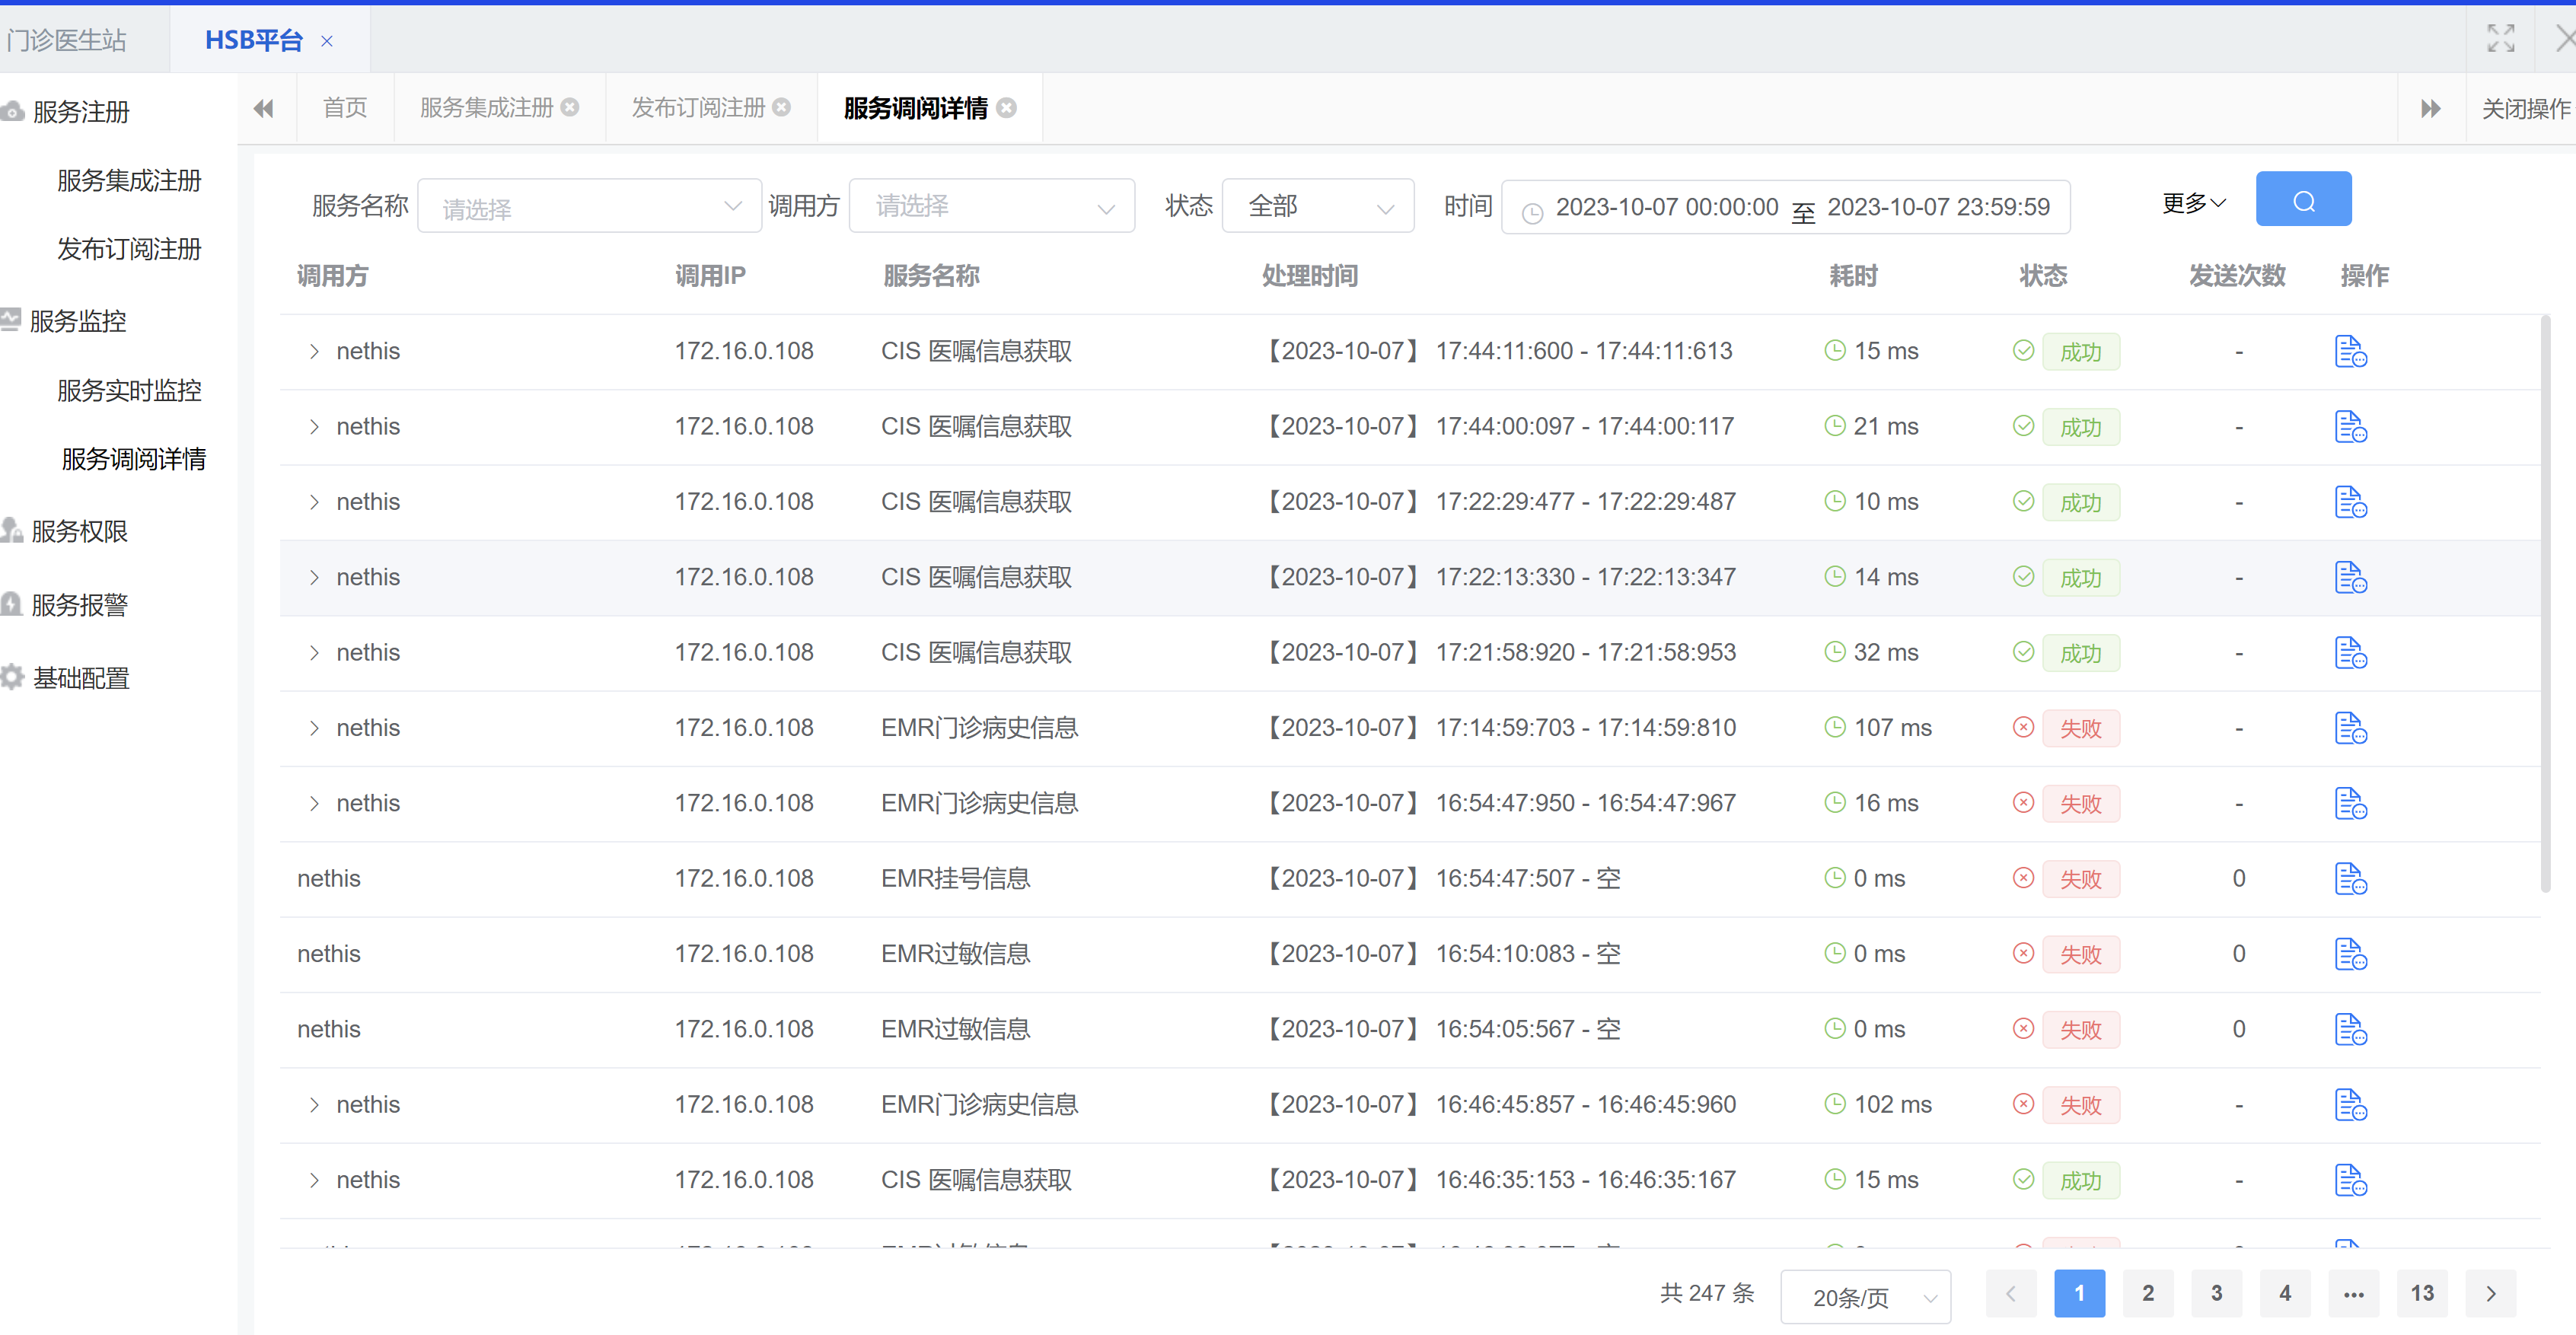Viewport: 2576px width, 1335px height.
Task: Open 基础配置 sidebar menu
Action: pos(80,678)
